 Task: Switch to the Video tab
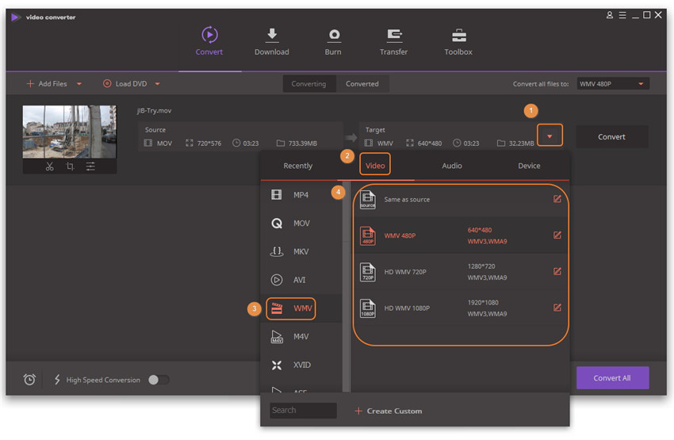[375, 166]
